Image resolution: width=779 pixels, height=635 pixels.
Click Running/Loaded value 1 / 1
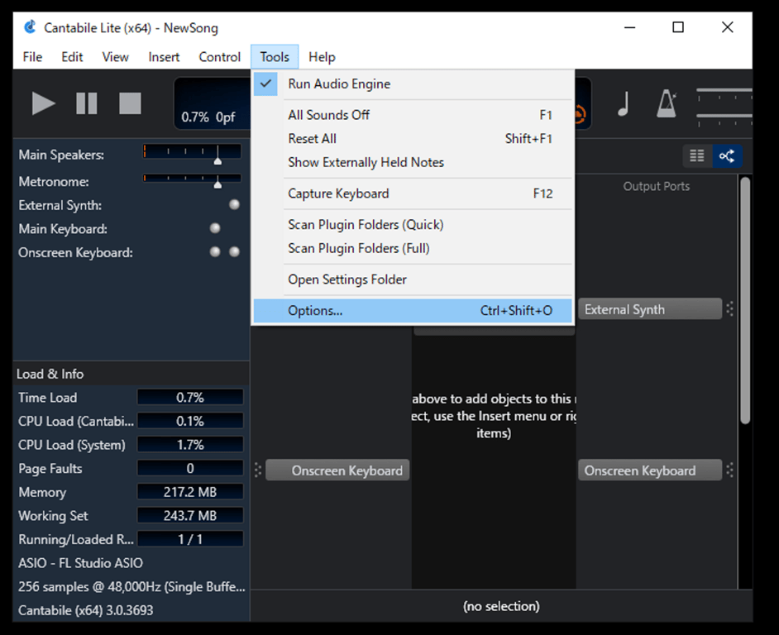pyautogui.click(x=190, y=539)
